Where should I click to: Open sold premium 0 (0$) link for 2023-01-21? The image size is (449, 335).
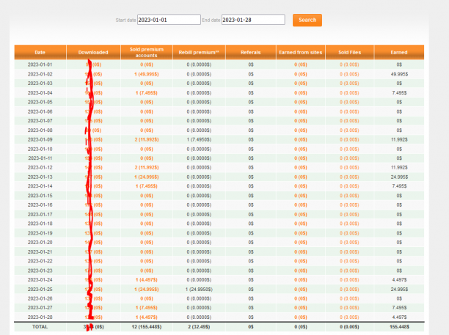(147, 252)
